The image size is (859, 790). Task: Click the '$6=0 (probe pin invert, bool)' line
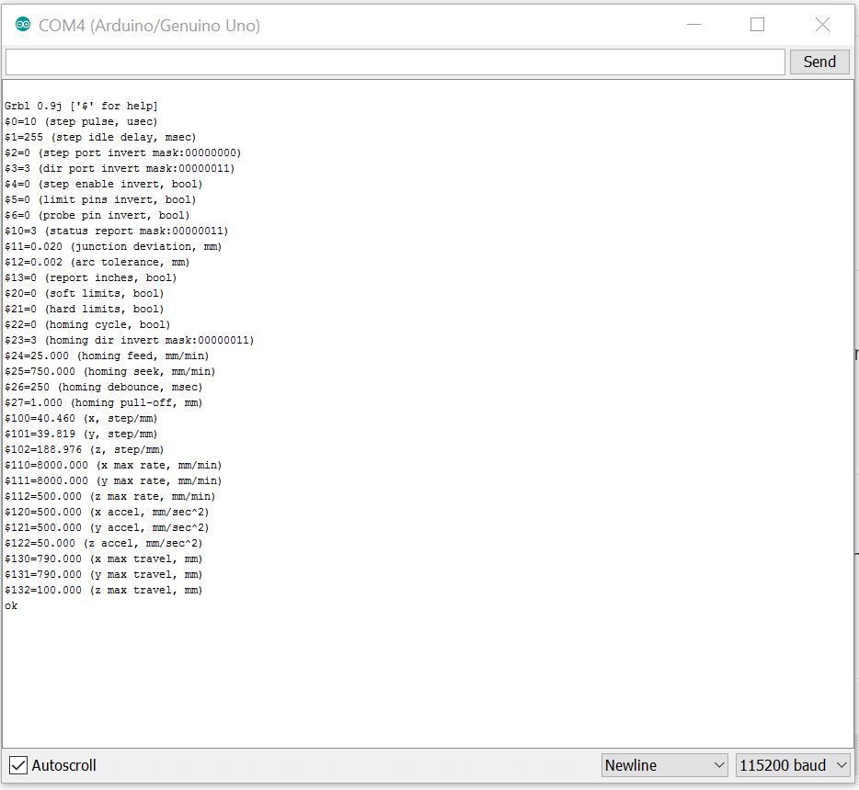click(x=97, y=215)
